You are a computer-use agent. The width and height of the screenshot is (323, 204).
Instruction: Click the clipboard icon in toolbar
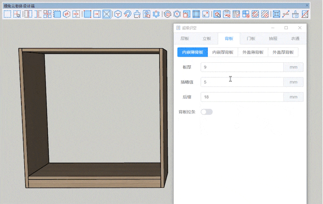pyautogui.click(x=227, y=14)
